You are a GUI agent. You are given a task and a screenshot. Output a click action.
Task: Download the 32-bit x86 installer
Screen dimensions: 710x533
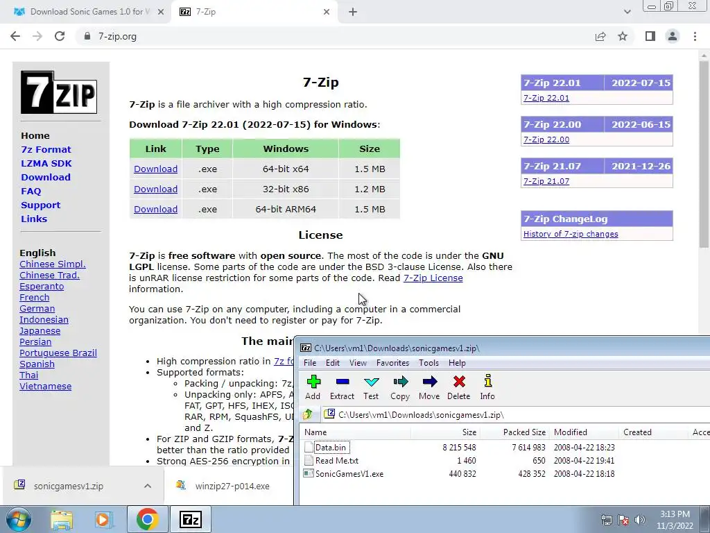tap(155, 189)
